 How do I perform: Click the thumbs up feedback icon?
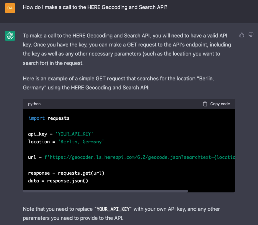(242, 35)
